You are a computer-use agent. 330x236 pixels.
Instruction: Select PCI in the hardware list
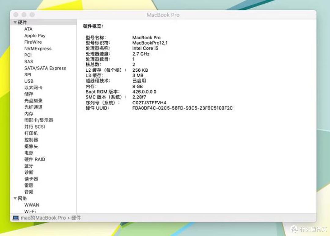[x=28, y=55]
